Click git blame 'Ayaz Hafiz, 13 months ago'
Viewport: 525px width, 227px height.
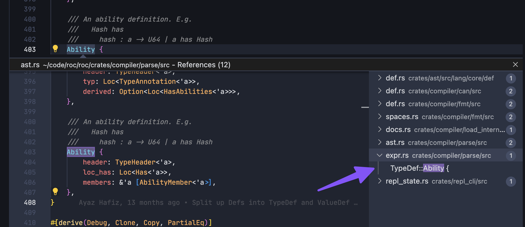click(x=129, y=202)
